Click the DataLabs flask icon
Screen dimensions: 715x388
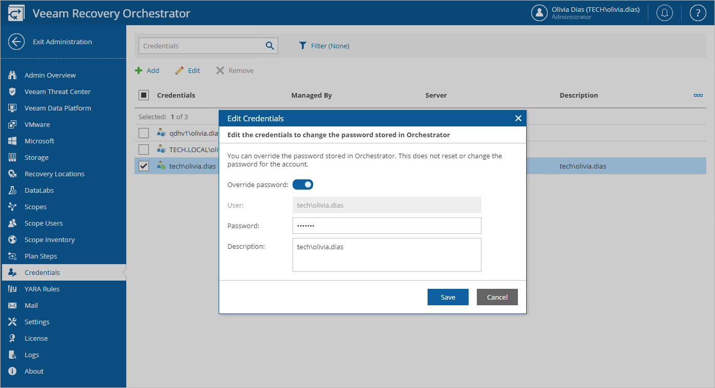coord(13,190)
